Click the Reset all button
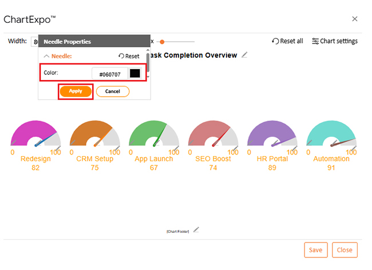Screen dimensions: 372x270 click(288, 41)
